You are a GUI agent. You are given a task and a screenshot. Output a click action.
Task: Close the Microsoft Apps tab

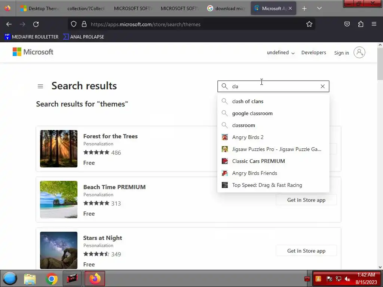(290, 9)
